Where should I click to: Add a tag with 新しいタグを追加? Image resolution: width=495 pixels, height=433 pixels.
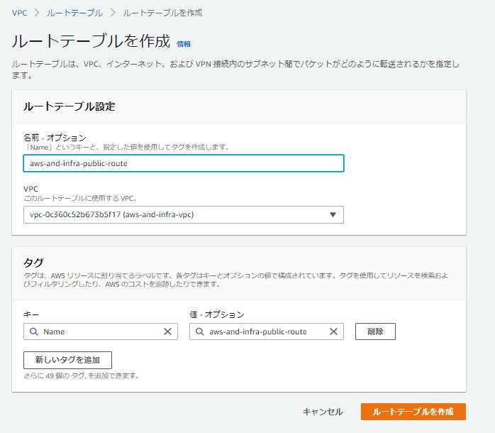pos(67,360)
